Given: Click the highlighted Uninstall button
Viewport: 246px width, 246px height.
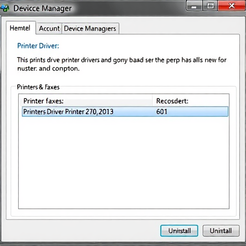Looking at the screenshot, I should pyautogui.click(x=179, y=231).
